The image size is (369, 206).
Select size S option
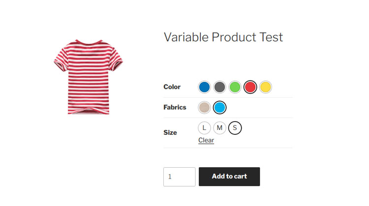click(x=235, y=128)
